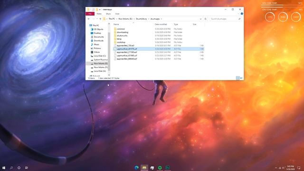Go back with the Back arrow
The image size is (304, 171).
[x=89, y=19]
